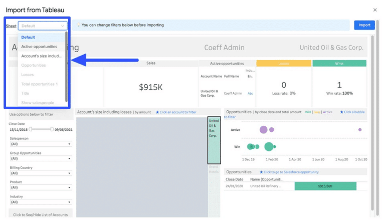Click the Close Date column header in Opportunities
This screenshot has width=385, height=223.
tap(234, 179)
